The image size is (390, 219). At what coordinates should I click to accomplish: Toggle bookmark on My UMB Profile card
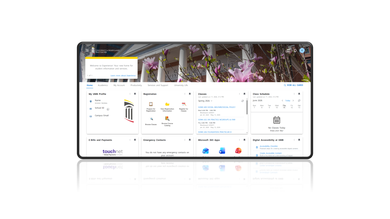tap(135, 94)
